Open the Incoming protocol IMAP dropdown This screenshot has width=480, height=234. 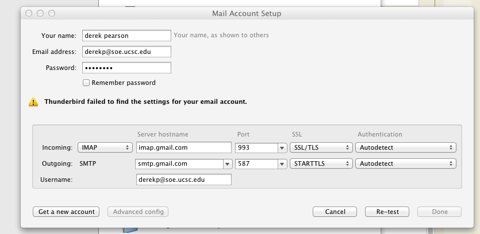click(x=105, y=147)
